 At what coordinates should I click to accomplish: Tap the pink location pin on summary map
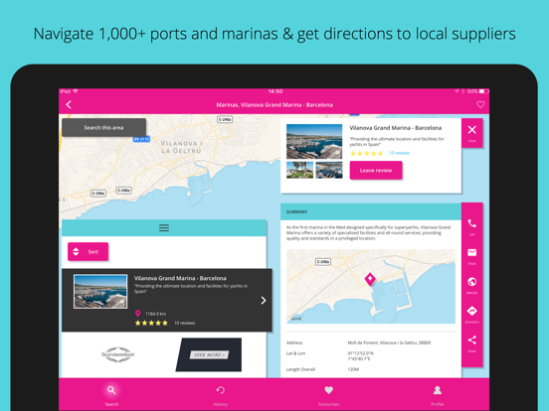click(370, 279)
